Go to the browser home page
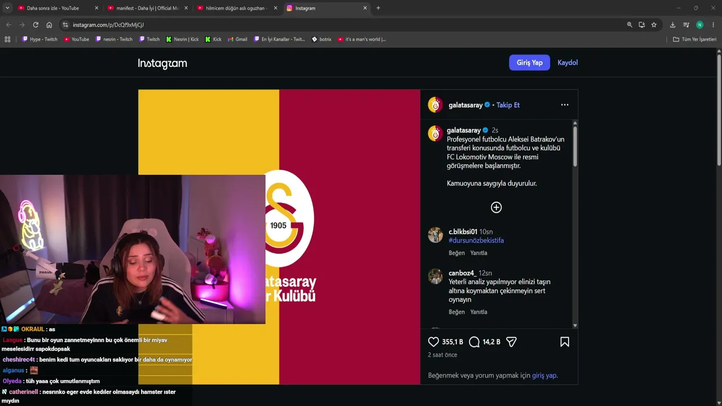The width and height of the screenshot is (722, 406). pos(49,25)
